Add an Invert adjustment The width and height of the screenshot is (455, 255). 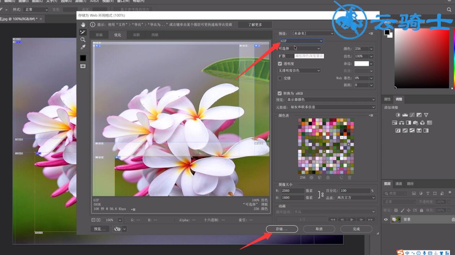[398, 131]
